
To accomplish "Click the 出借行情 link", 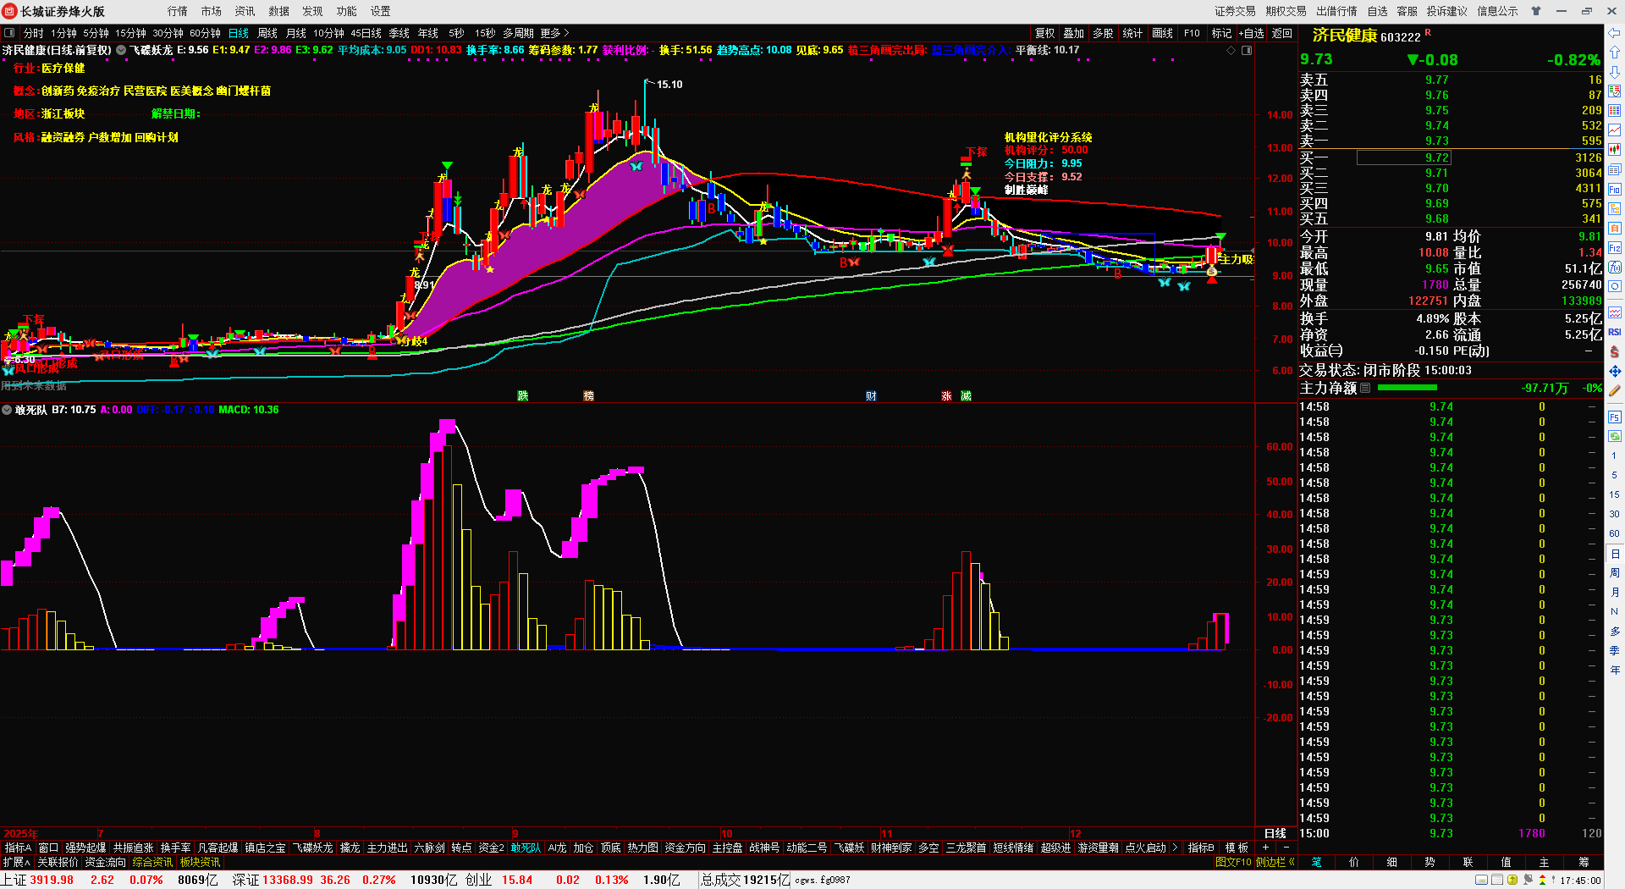I will tap(1337, 11).
